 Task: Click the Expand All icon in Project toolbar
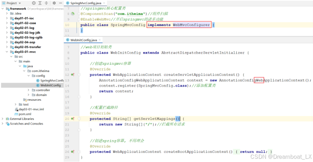(x=40, y=3)
